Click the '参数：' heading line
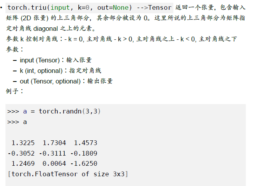The height and width of the screenshot is (186, 254). [15, 50]
